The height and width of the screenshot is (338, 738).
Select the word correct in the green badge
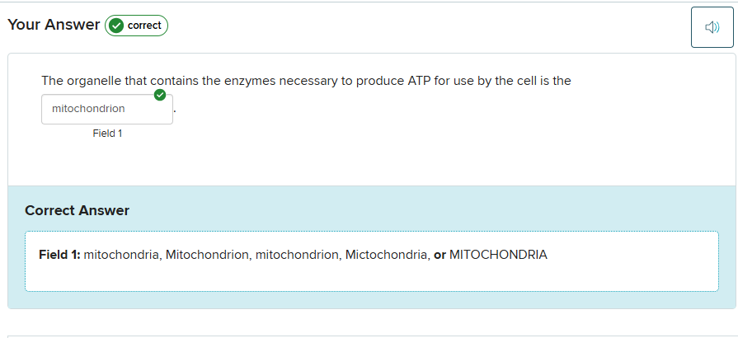coord(144,26)
